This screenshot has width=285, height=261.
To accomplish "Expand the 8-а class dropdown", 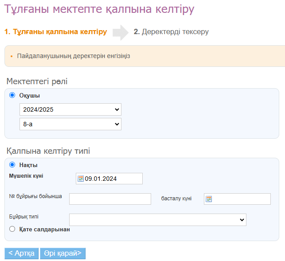I will (70, 124).
